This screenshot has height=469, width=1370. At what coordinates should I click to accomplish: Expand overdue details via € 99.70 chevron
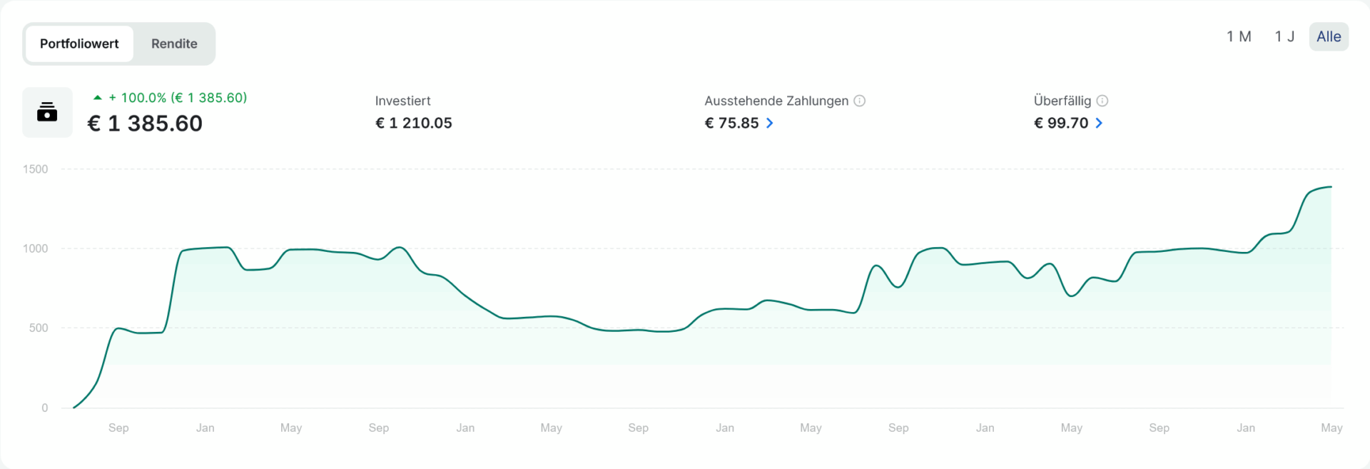(1099, 123)
